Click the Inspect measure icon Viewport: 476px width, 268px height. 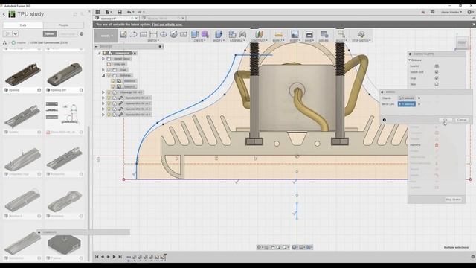(x=278, y=34)
